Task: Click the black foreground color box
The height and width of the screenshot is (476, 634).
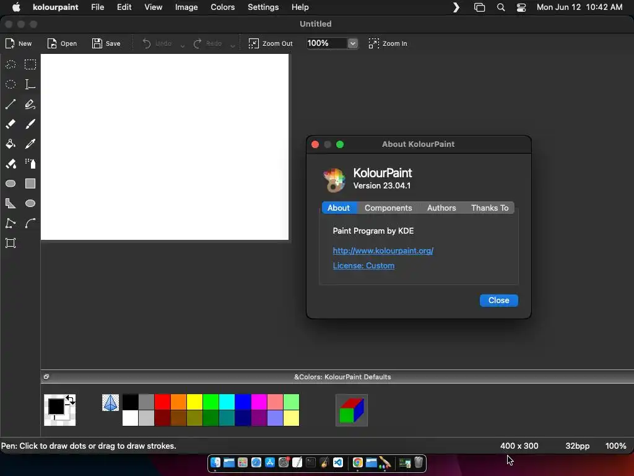Action: click(56, 407)
